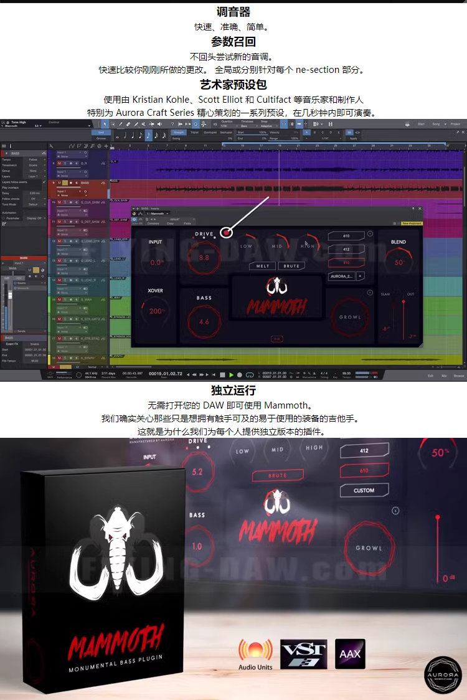The height and width of the screenshot is (700, 467).
Task: Click the XOVER knob showing 200
Action: click(155, 311)
